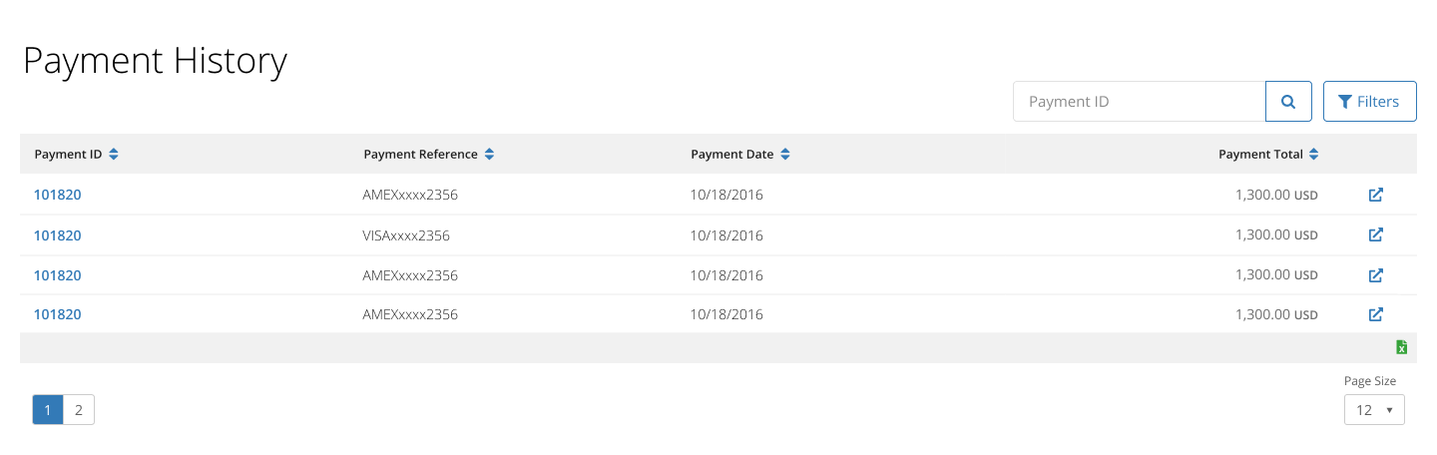Open external link icon for VISAxxxx2356 row
1437x455 pixels.
[x=1375, y=234]
